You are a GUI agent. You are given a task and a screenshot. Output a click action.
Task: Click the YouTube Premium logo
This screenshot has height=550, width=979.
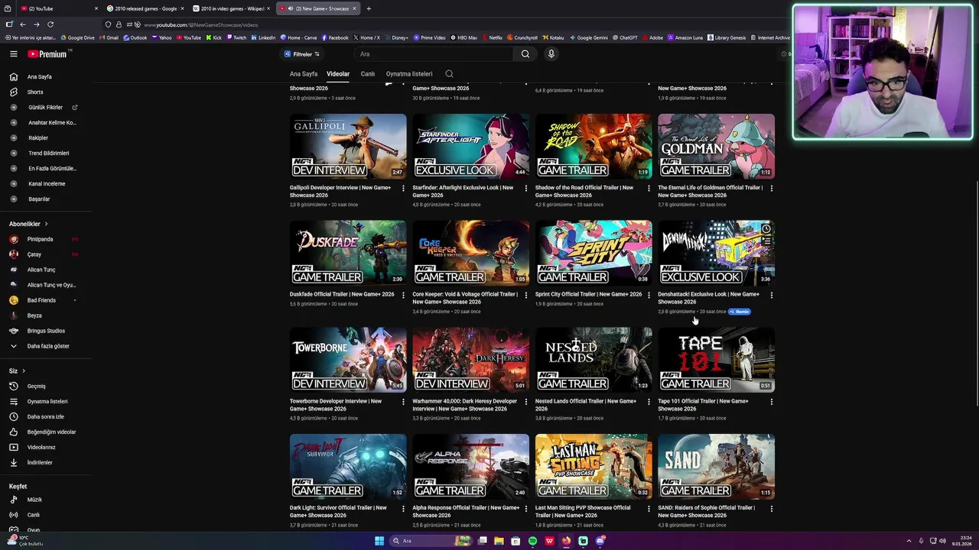(x=49, y=54)
